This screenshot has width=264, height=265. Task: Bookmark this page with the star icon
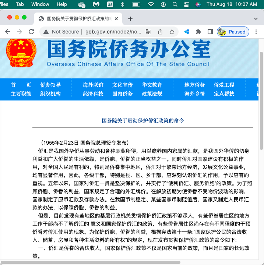172,32
